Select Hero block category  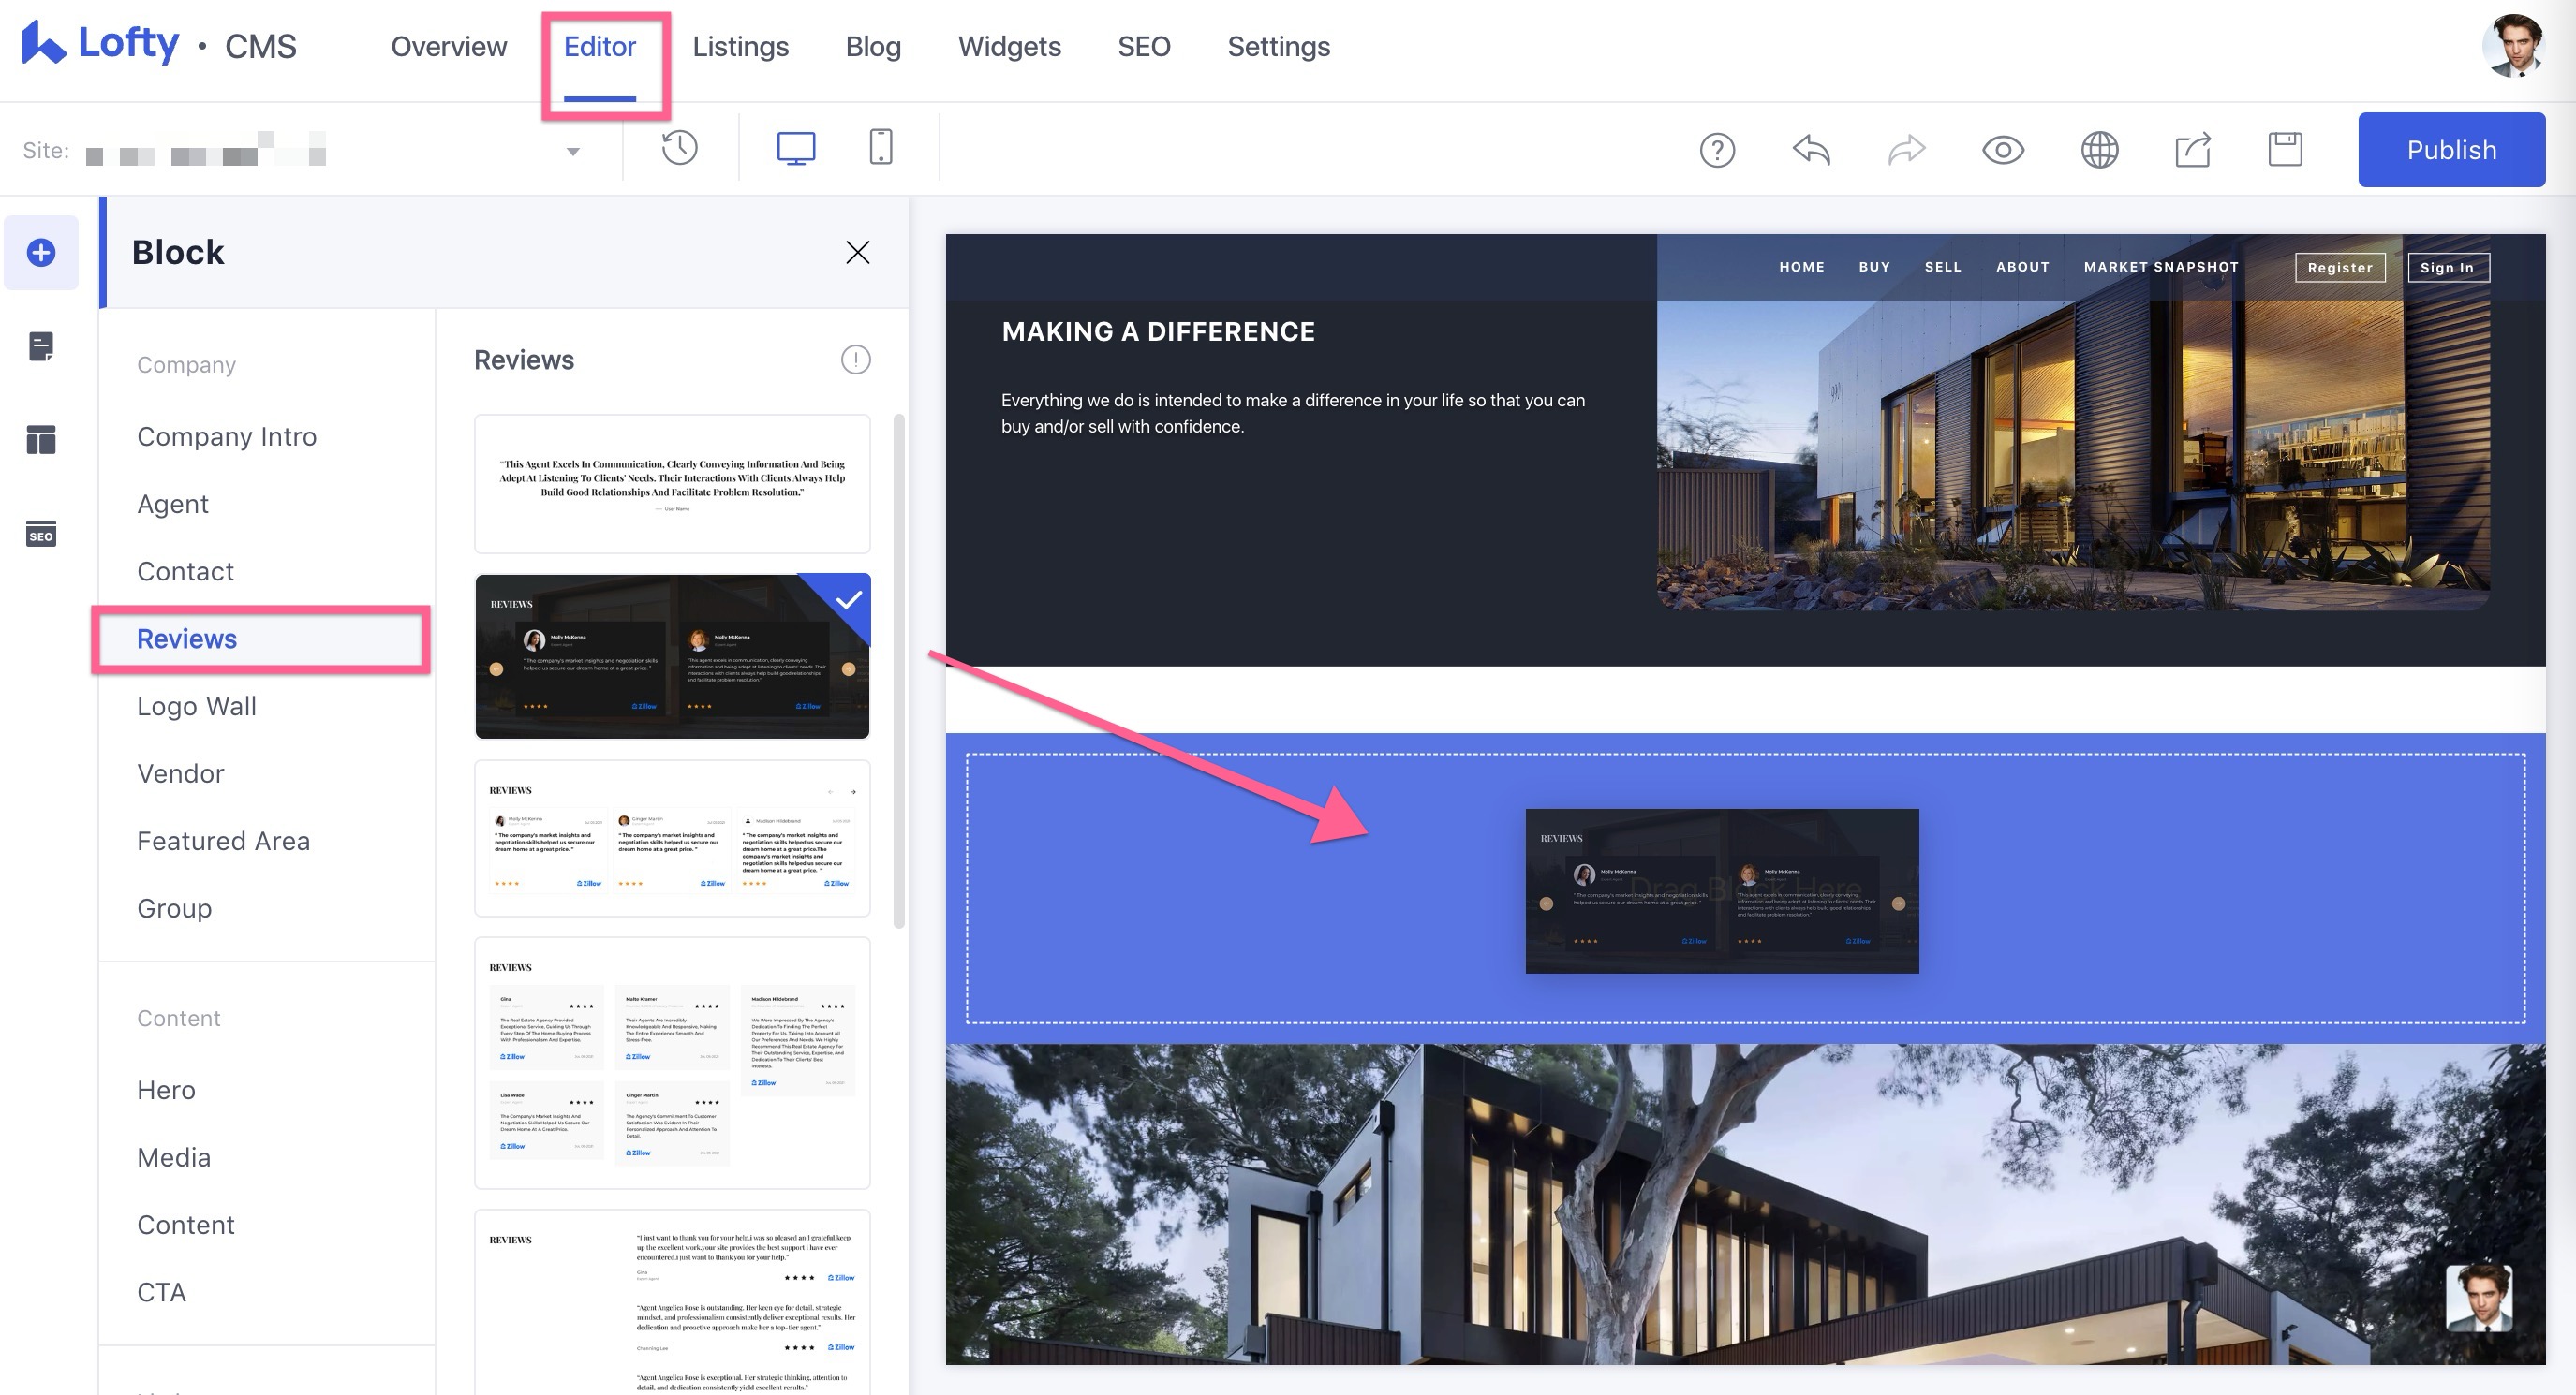166,1090
